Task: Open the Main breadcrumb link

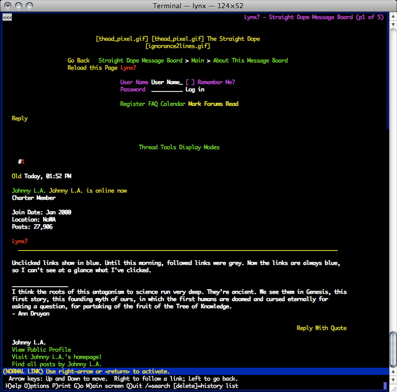Action: pyautogui.click(x=198, y=60)
